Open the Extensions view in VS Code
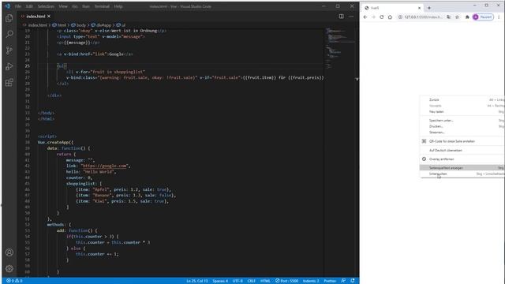 [9, 82]
